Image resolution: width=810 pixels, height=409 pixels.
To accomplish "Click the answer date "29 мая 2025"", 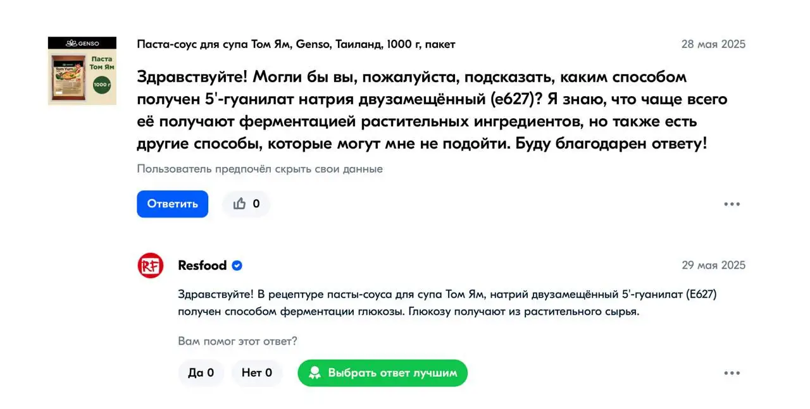I will tap(713, 266).
